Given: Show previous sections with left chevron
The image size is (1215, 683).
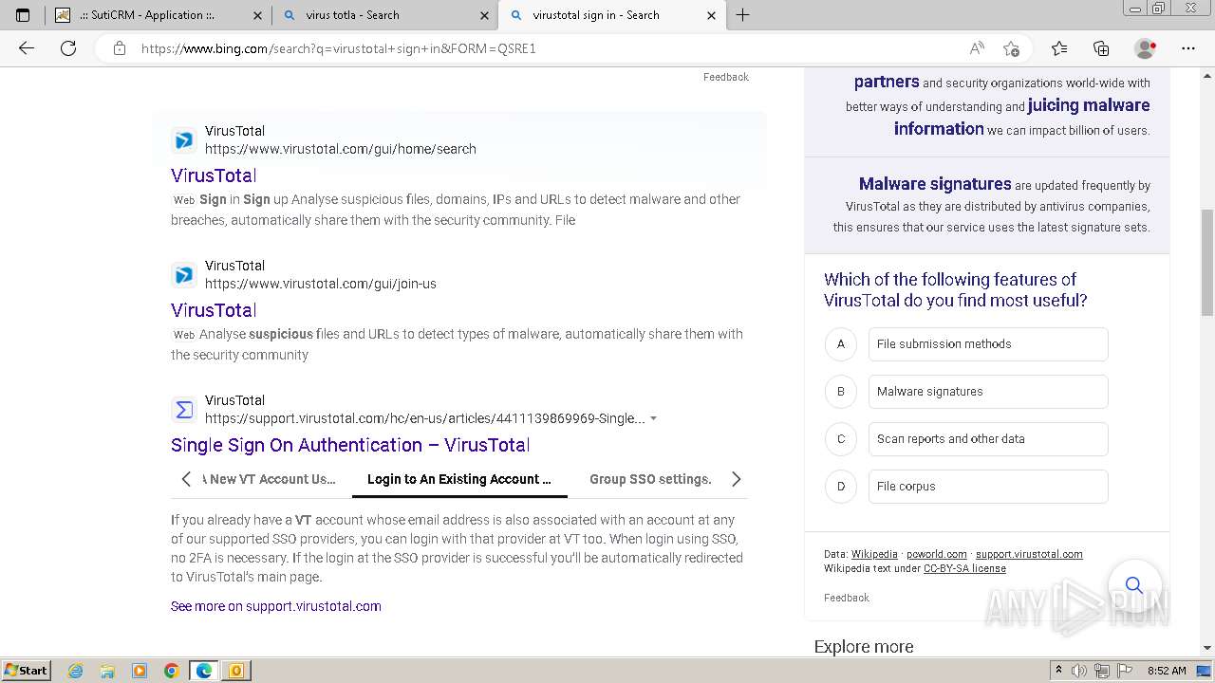Looking at the screenshot, I should click(186, 479).
